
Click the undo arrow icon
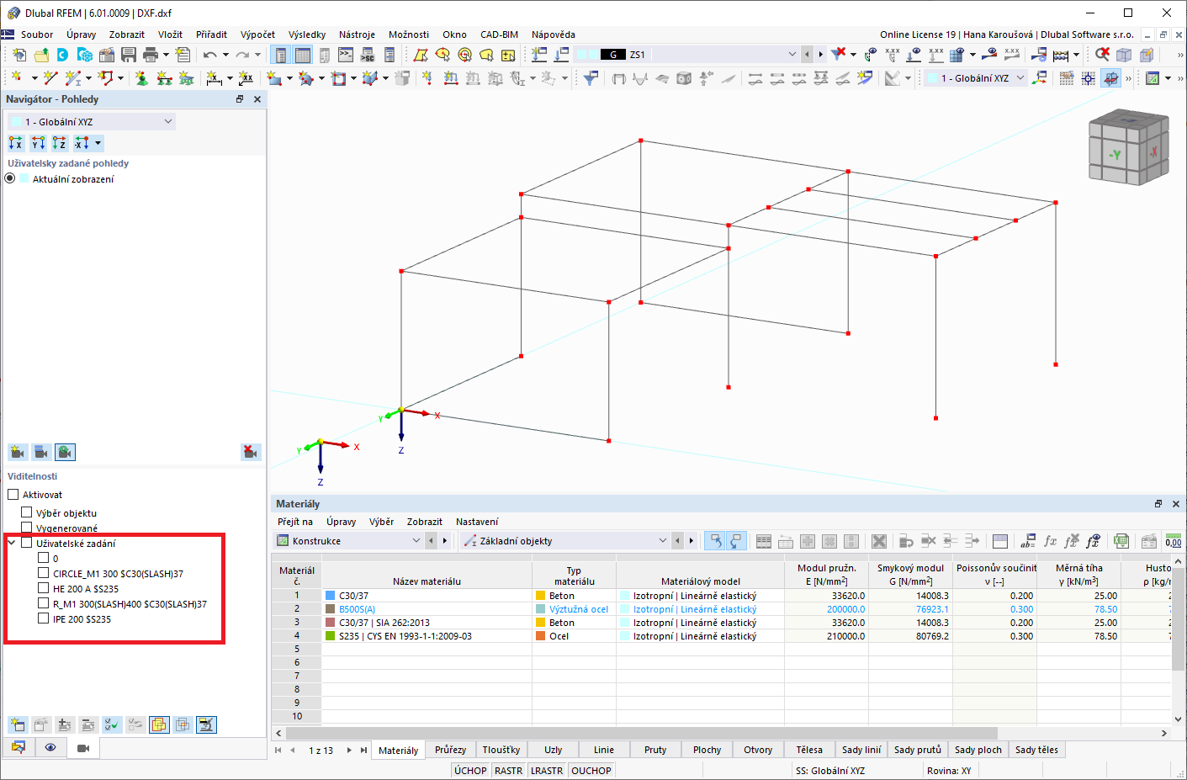(x=210, y=55)
